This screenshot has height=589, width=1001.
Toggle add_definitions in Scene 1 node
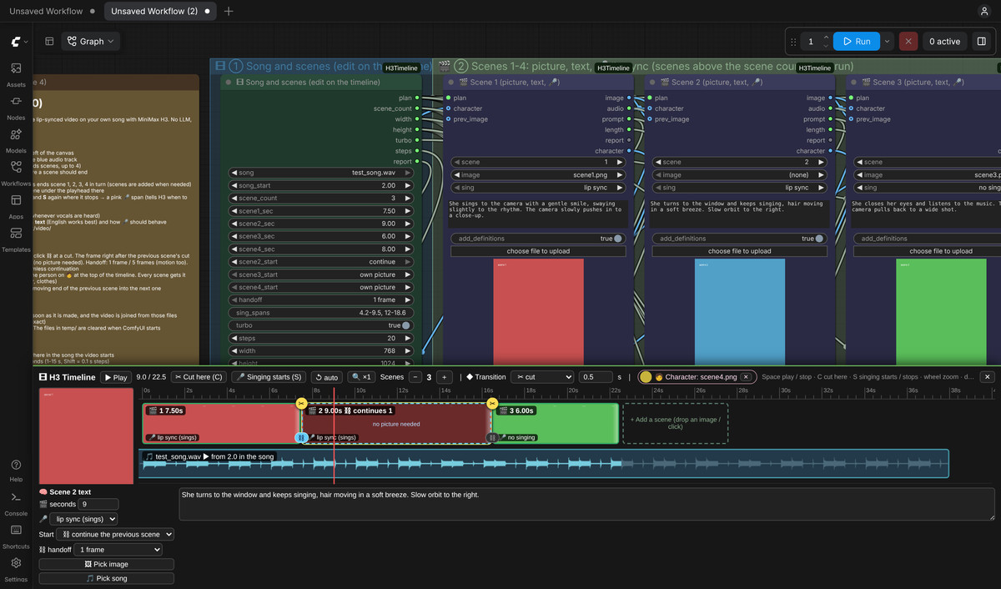[618, 239]
